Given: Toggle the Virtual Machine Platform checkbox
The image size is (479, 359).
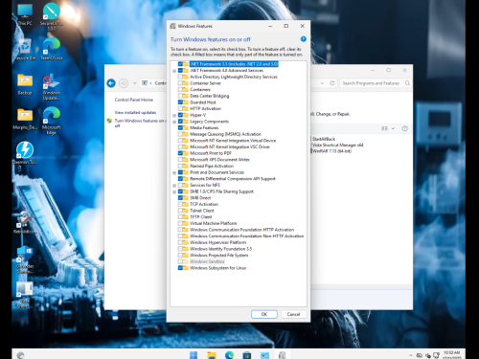Looking at the screenshot, I should point(180,223).
